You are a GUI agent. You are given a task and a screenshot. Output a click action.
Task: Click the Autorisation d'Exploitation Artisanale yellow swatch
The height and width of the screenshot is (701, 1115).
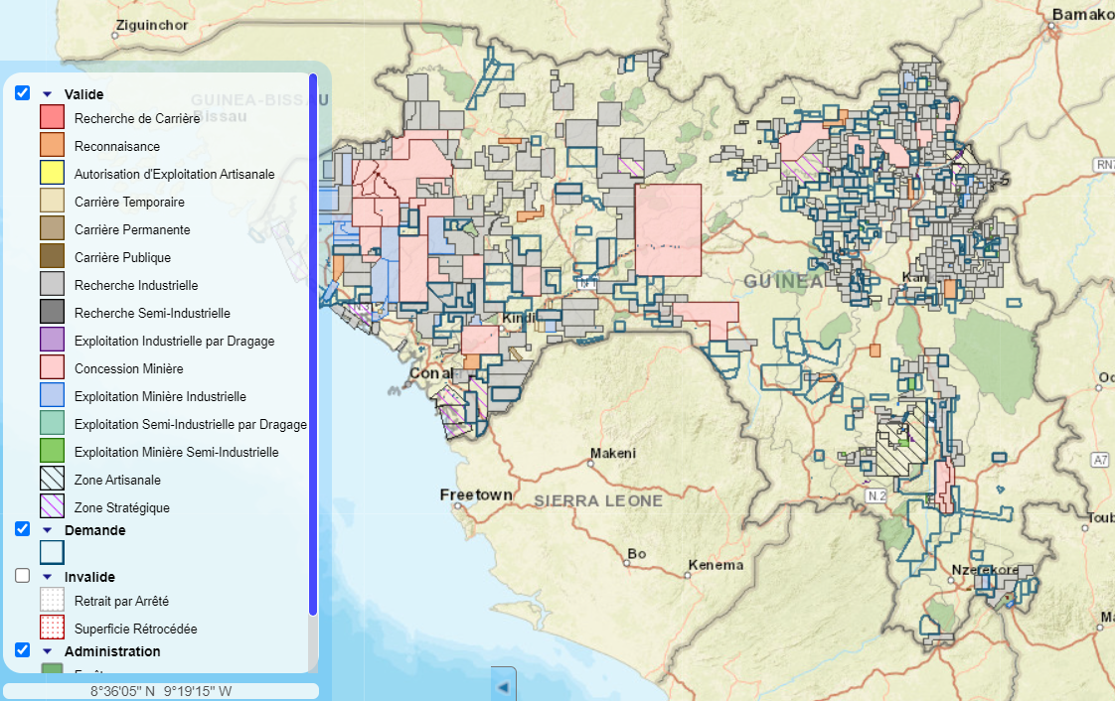click(52, 173)
